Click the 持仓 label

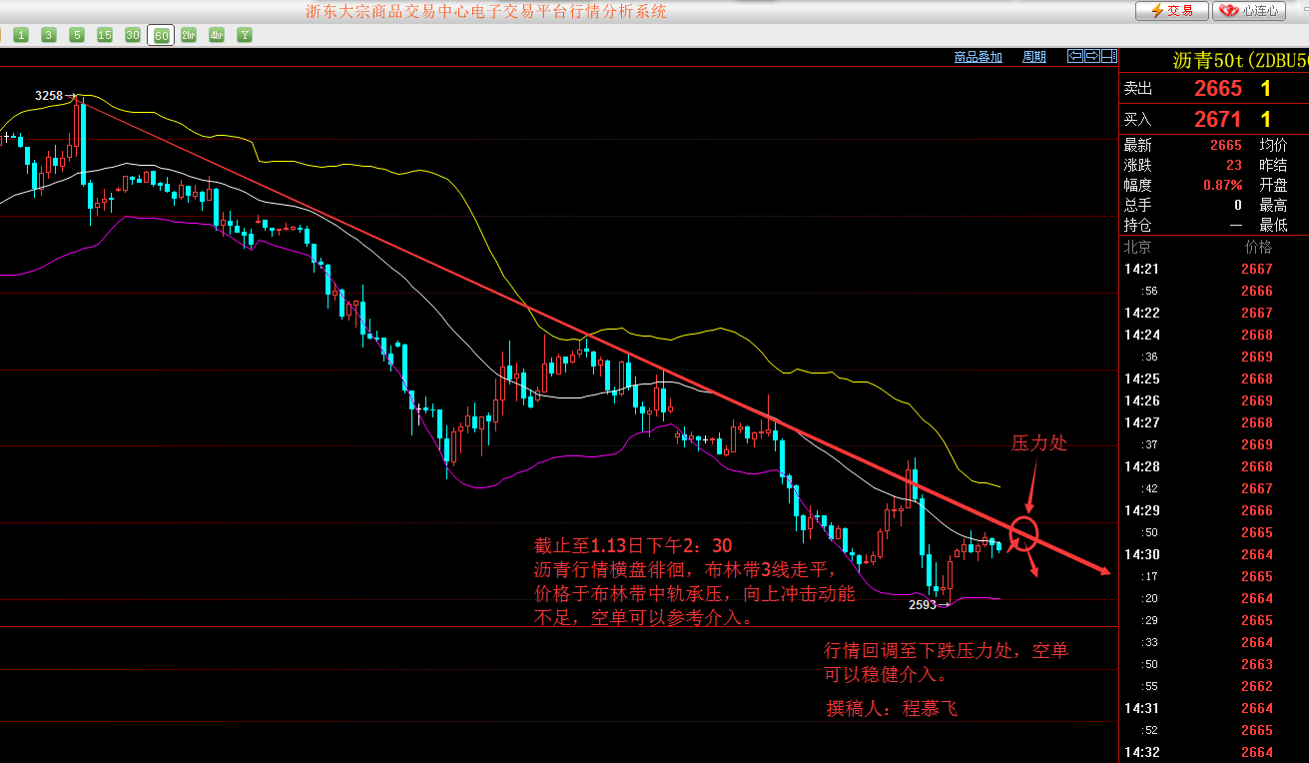coord(1138,225)
